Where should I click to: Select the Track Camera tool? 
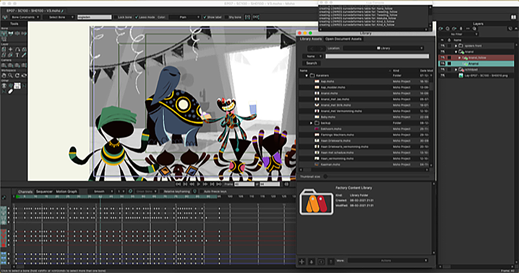point(4,66)
